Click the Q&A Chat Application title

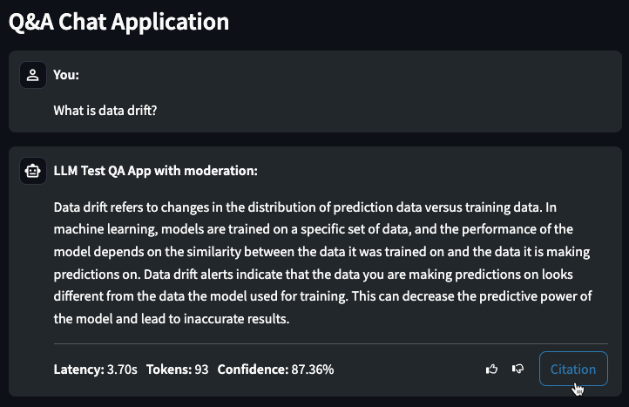click(x=119, y=22)
